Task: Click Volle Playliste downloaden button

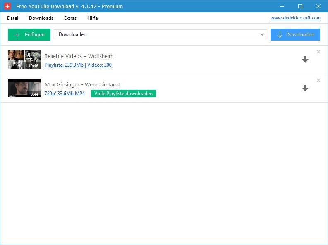Action: [123, 94]
